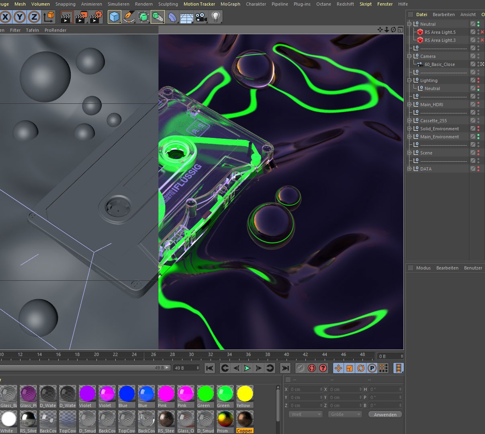Open the MoGraph menu
This screenshot has width=485, height=434.
tap(230, 4)
